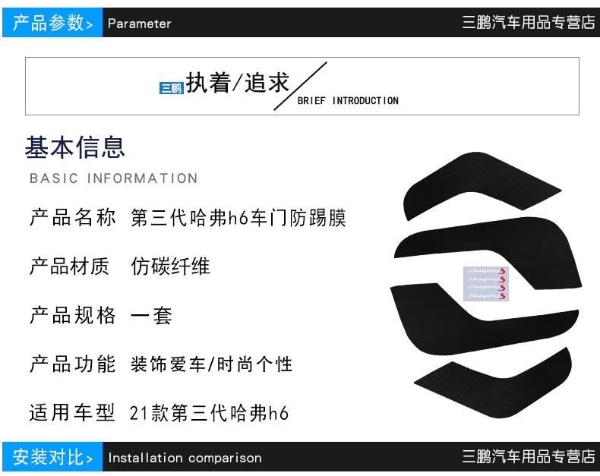The image size is (600, 476).
Task: Click the value 一套
Action: click(x=152, y=316)
